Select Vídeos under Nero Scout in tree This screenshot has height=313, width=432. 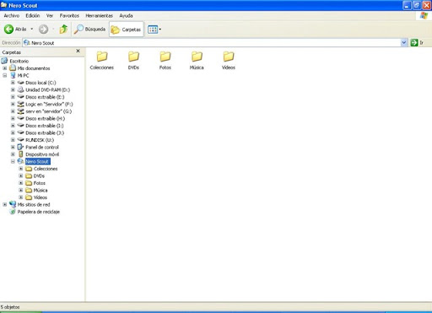(x=40, y=197)
